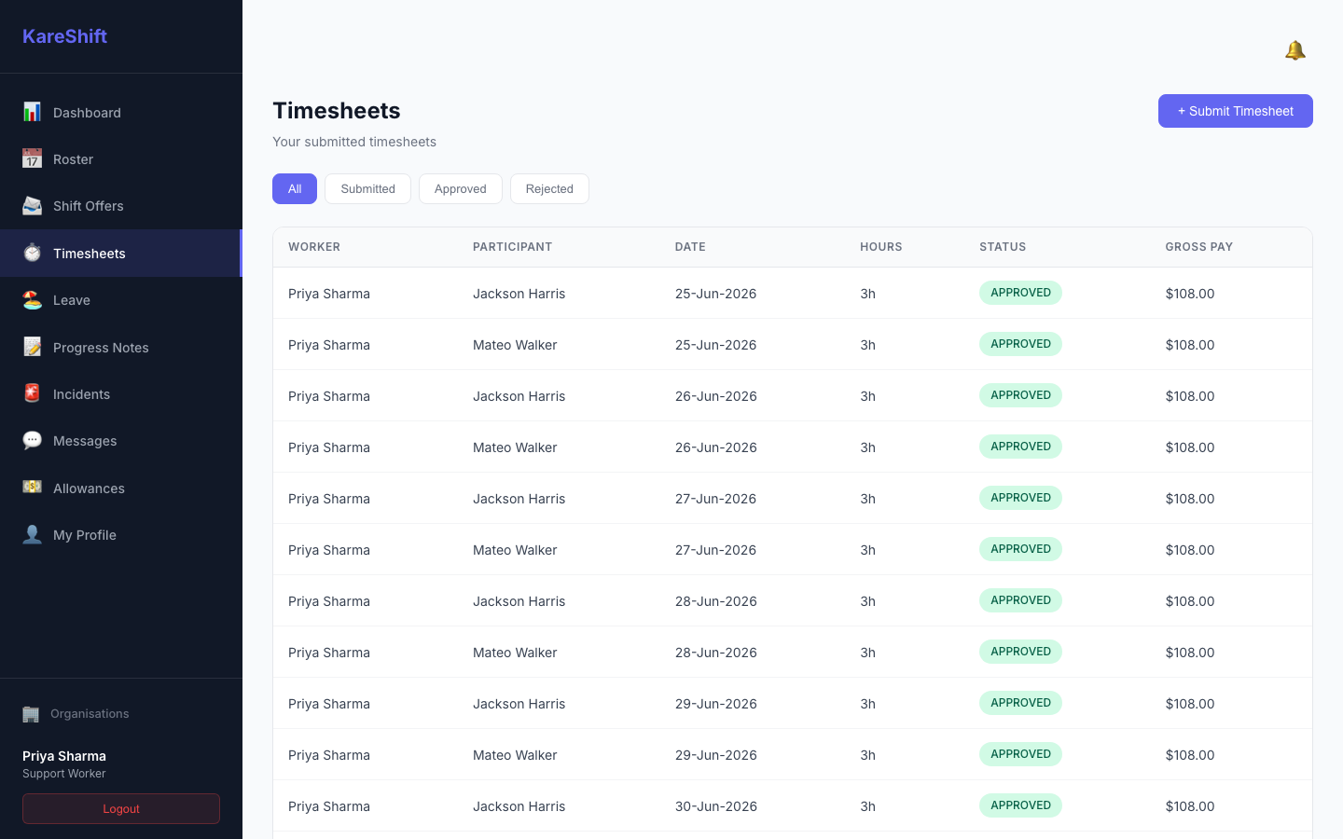1343x839 pixels.
Task: Navigate to Shift Offers
Action: point(120,205)
